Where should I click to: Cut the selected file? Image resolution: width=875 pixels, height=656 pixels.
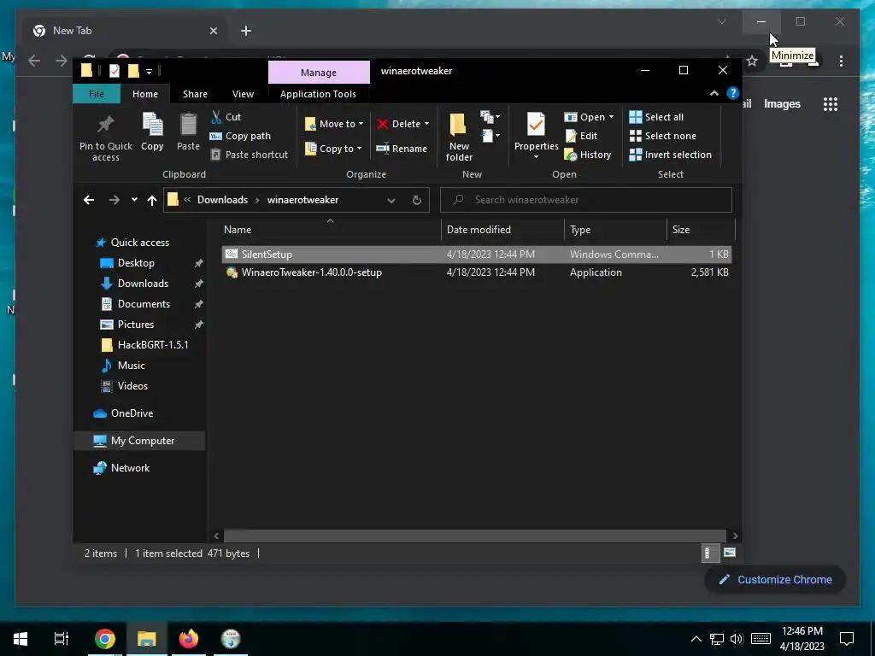point(226,117)
